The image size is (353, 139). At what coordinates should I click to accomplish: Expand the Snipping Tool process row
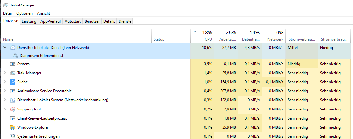tap(5, 109)
